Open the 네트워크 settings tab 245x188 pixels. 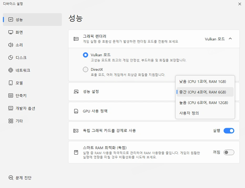(x=32, y=70)
